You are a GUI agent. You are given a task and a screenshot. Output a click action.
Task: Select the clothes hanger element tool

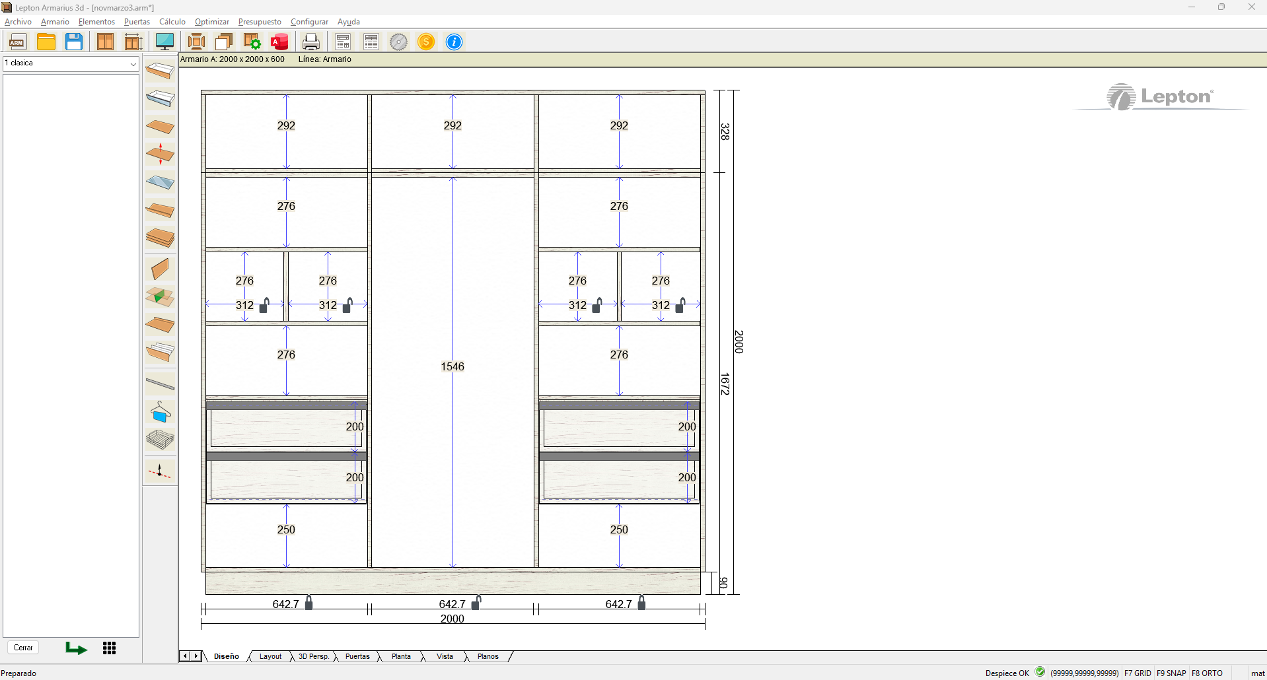coord(160,412)
